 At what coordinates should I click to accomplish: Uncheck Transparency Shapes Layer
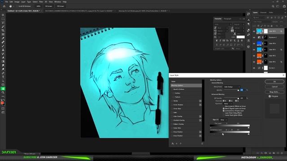(x=224, y=110)
